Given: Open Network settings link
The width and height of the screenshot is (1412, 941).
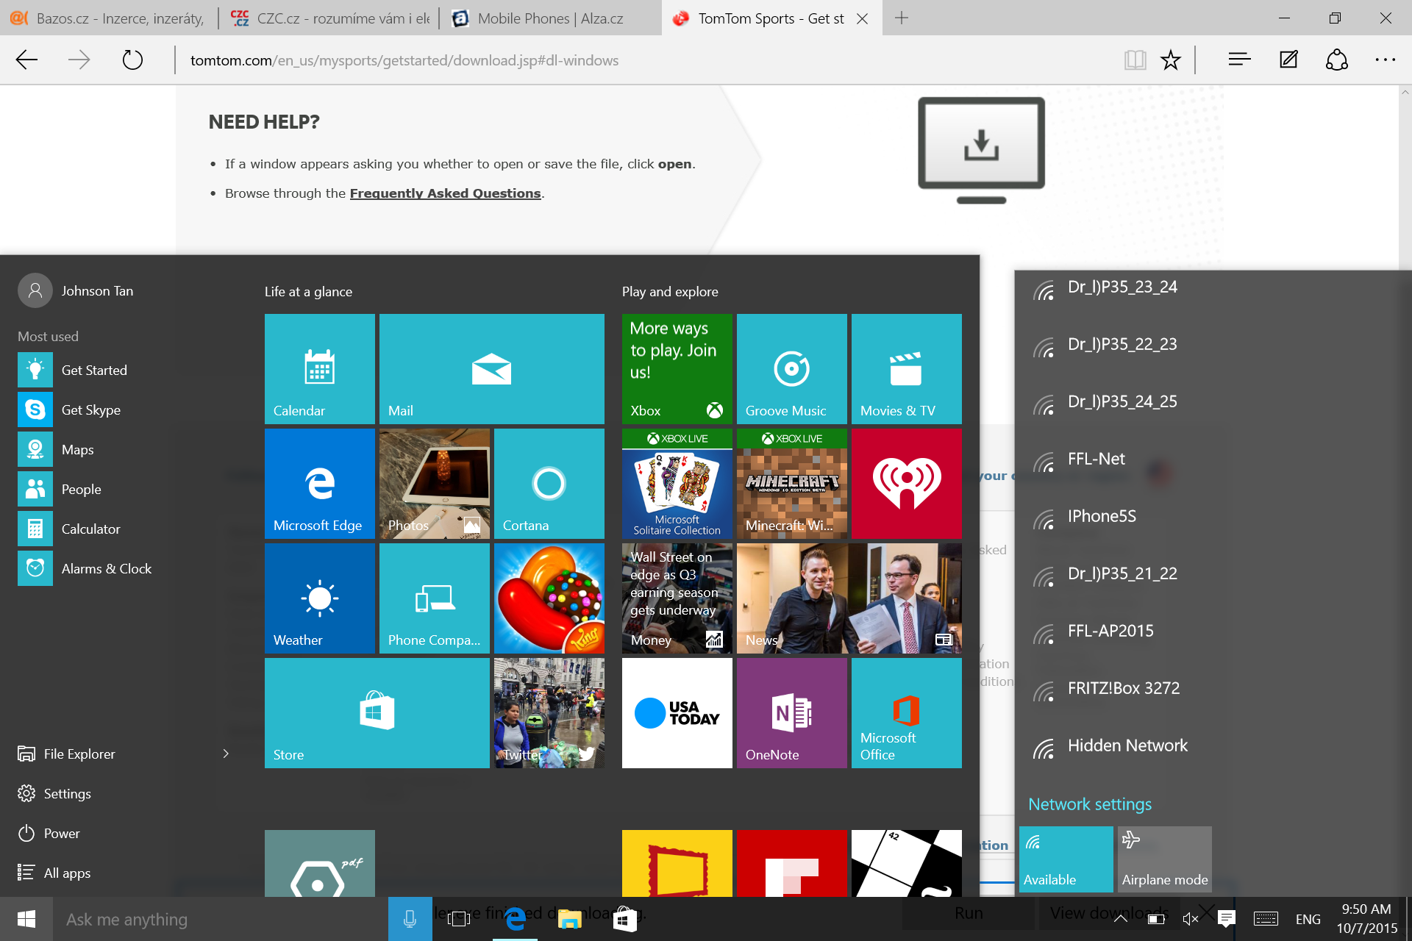Looking at the screenshot, I should [x=1089, y=804].
